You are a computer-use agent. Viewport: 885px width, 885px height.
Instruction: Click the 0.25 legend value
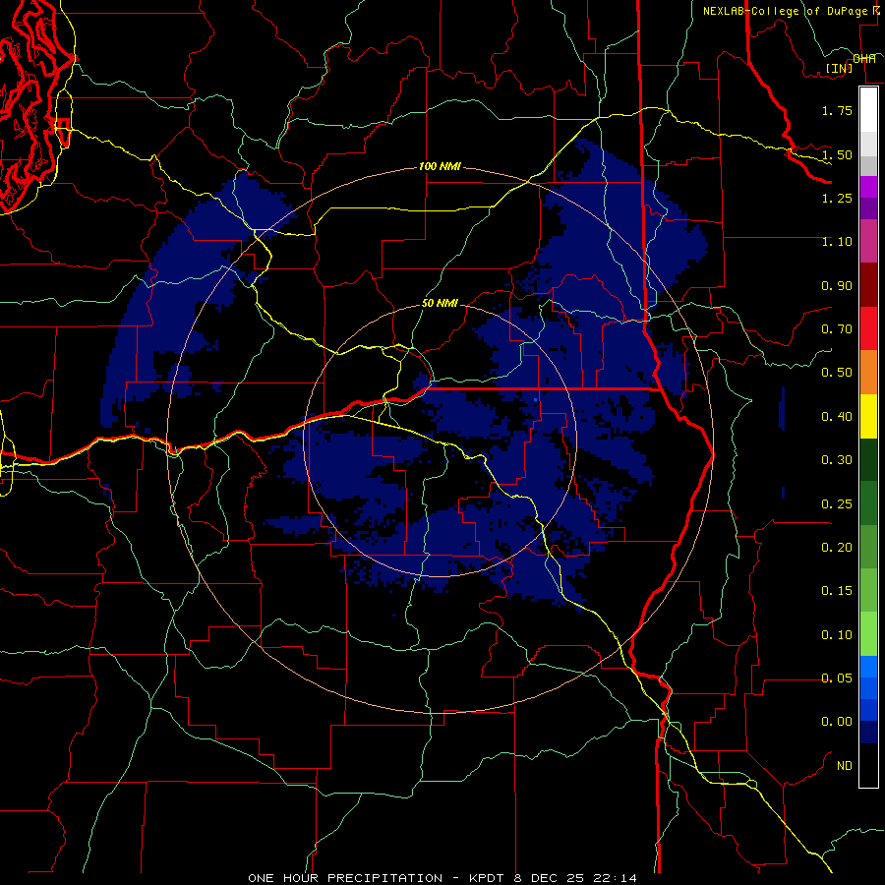click(837, 504)
